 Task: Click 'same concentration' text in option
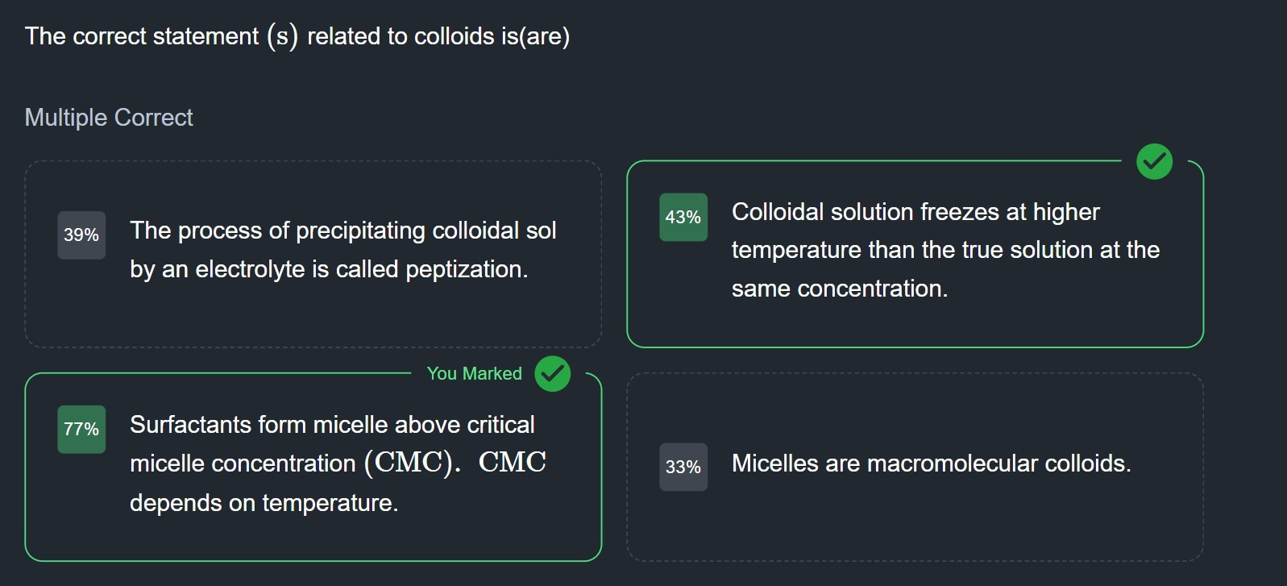[839, 289]
